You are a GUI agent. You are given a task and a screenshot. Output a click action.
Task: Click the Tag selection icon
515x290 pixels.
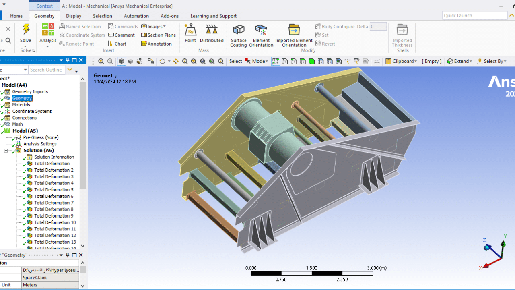tap(356, 61)
